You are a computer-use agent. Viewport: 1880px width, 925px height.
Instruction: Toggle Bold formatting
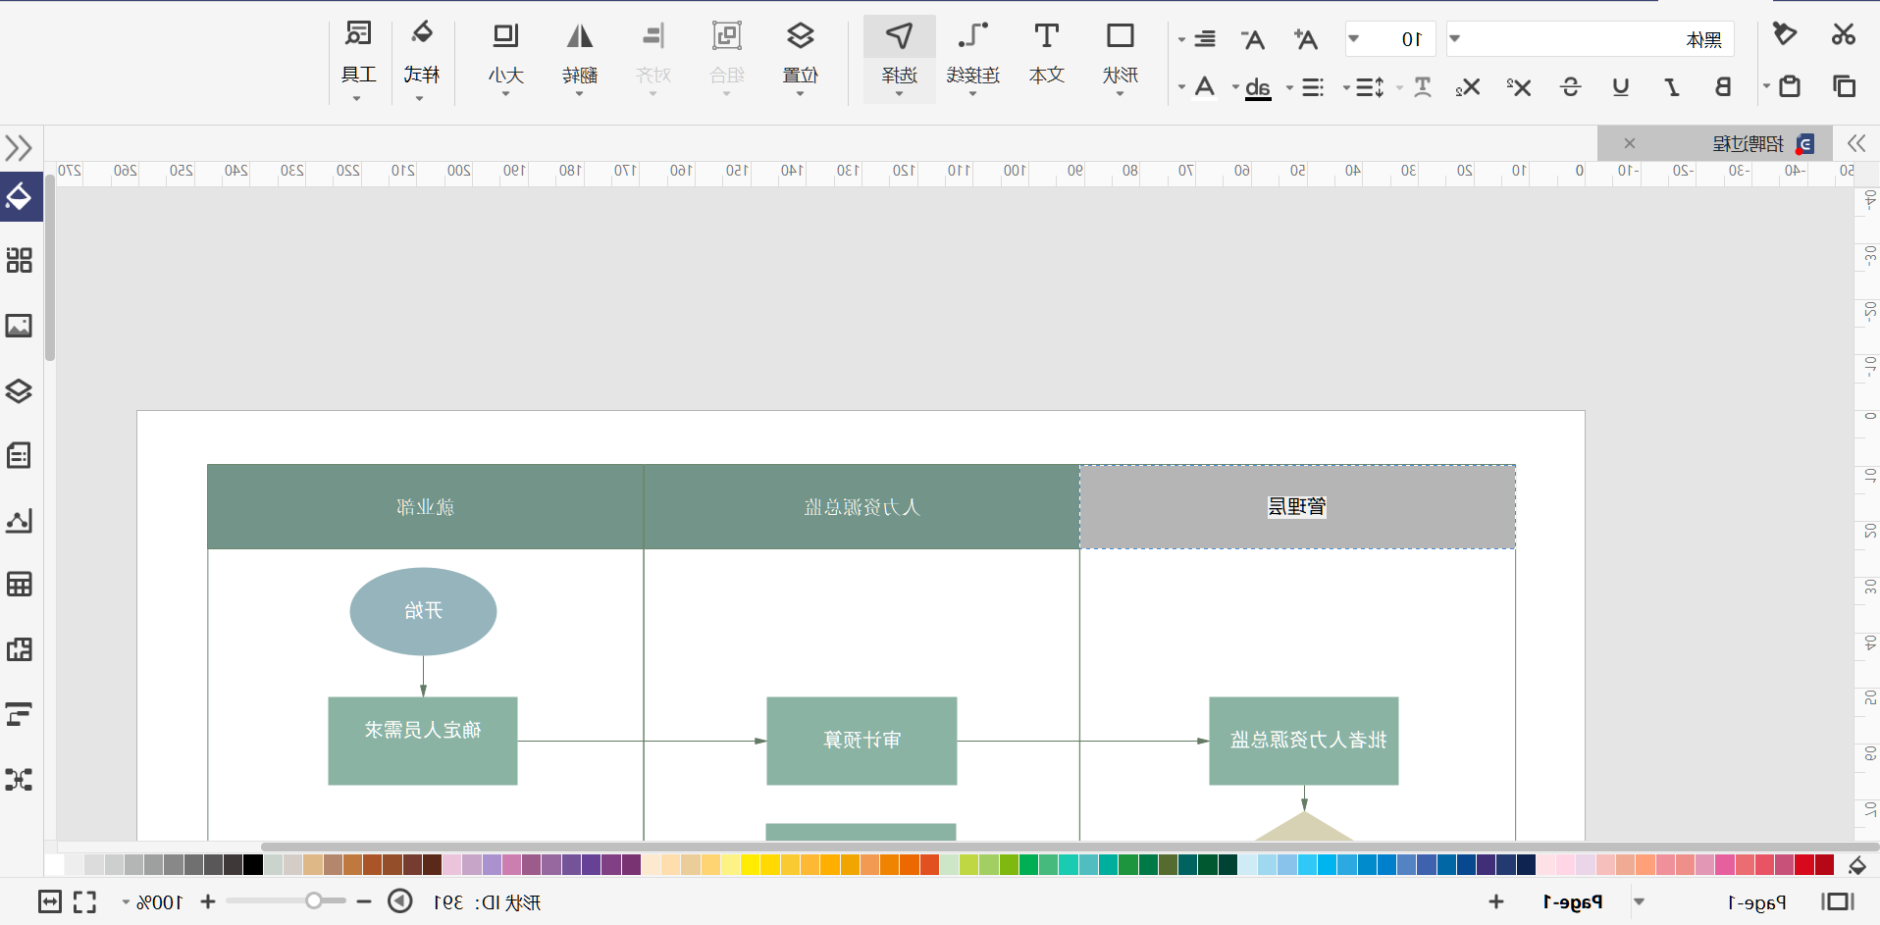tap(1722, 87)
